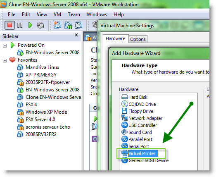Switch to the Hardware tab

(x=116, y=38)
